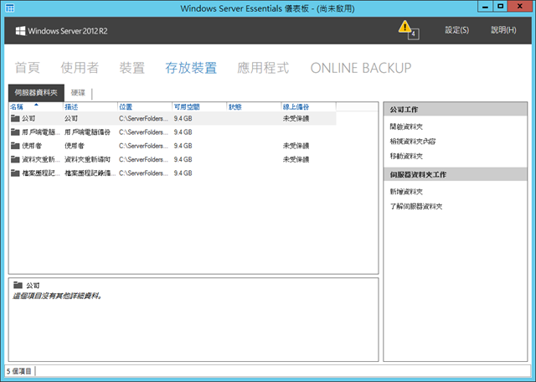Switch to the 硬碟 sub-tab
This screenshot has width=536, height=382.
(x=78, y=93)
